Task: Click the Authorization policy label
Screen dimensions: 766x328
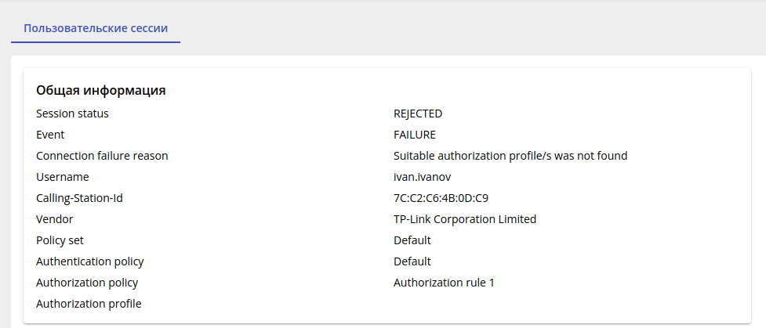Action: [87, 283]
